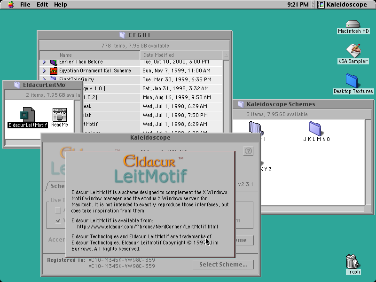
Task: Expand the Eerier Than Before folder
Action: (44, 62)
